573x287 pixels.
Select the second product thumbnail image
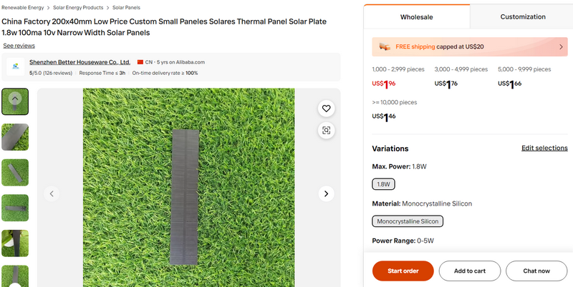coord(15,137)
